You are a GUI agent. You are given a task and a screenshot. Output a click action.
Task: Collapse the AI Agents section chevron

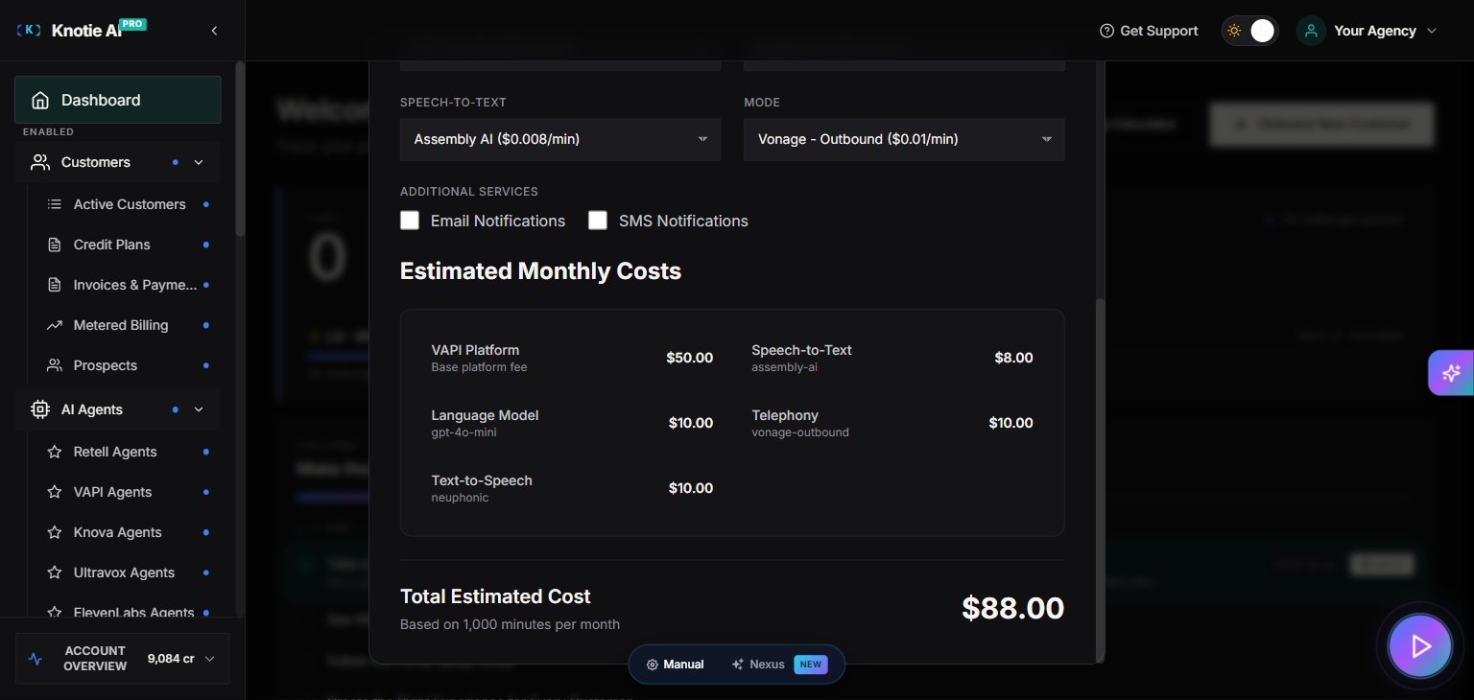199,409
